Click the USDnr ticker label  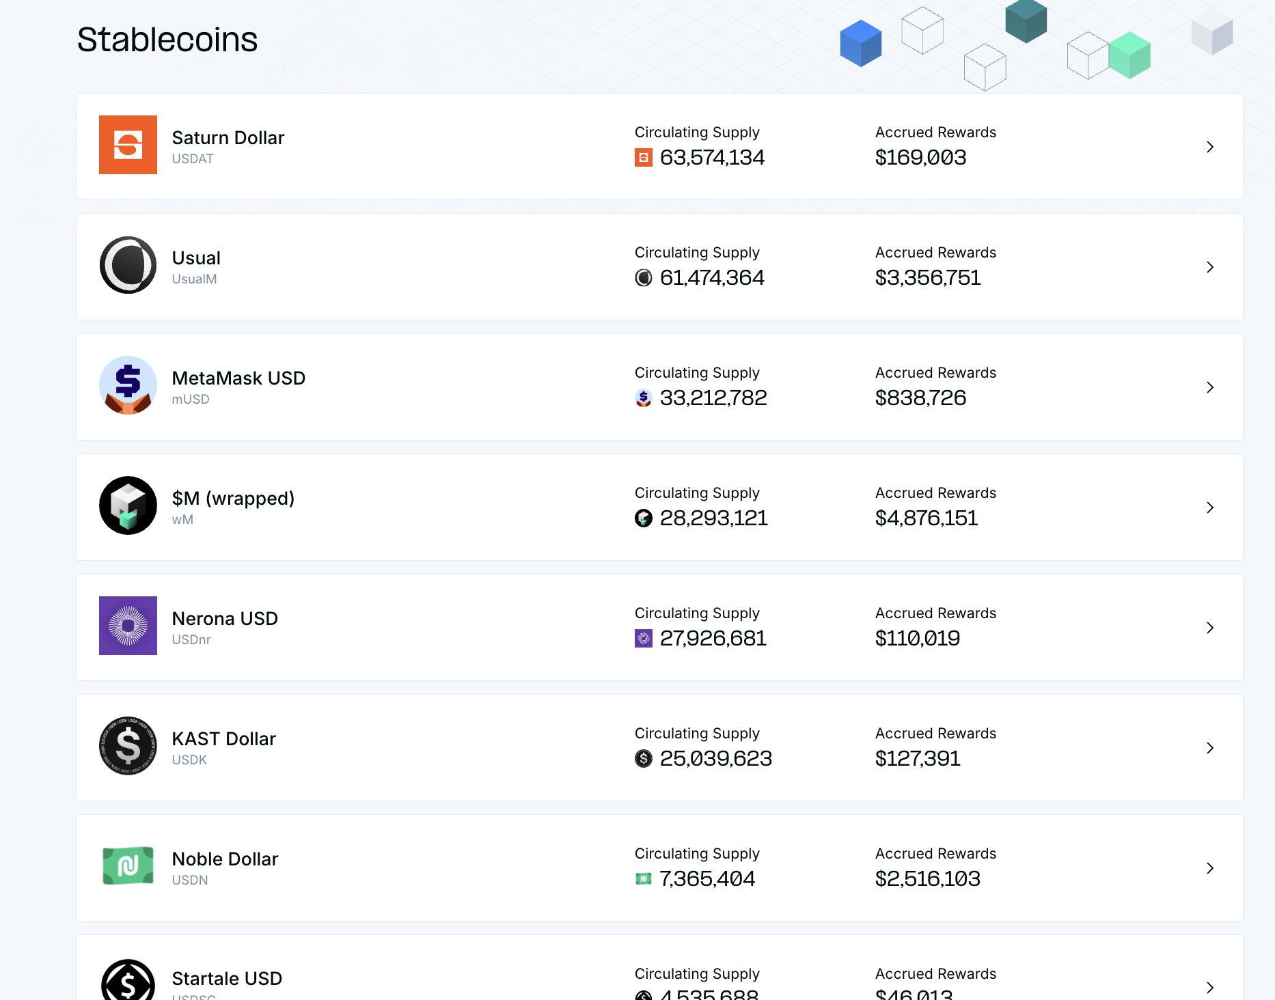tap(191, 640)
